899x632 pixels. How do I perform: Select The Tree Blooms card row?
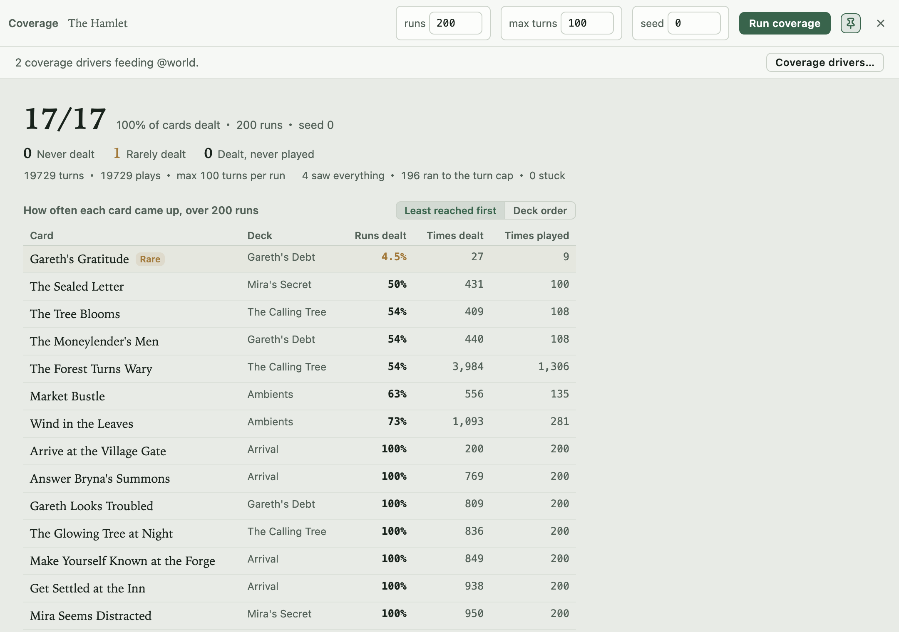point(300,314)
